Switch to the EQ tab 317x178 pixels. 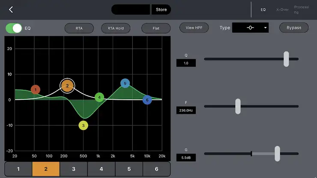[263, 10]
